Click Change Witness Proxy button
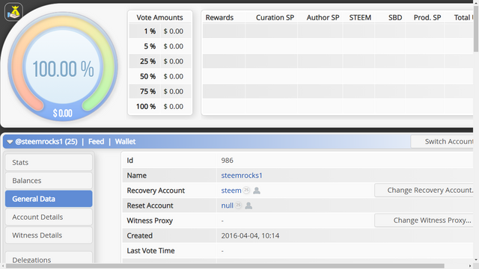Viewport: 479px width, 269px height. (x=424, y=220)
